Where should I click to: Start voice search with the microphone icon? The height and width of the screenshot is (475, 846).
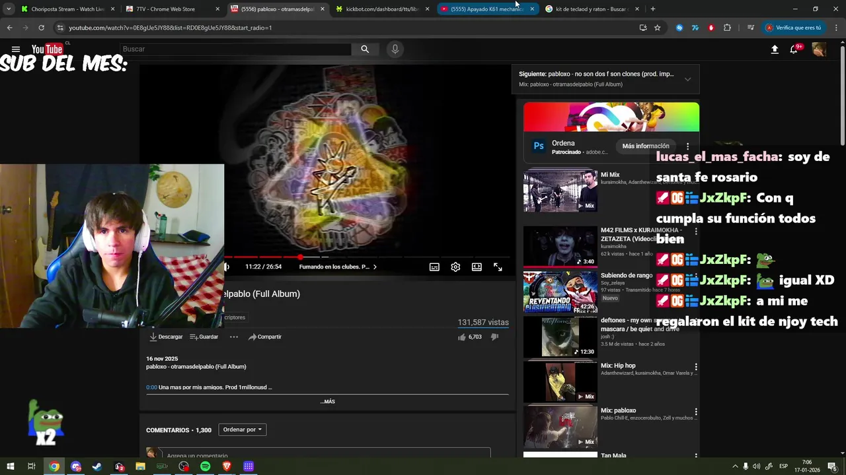(395, 49)
